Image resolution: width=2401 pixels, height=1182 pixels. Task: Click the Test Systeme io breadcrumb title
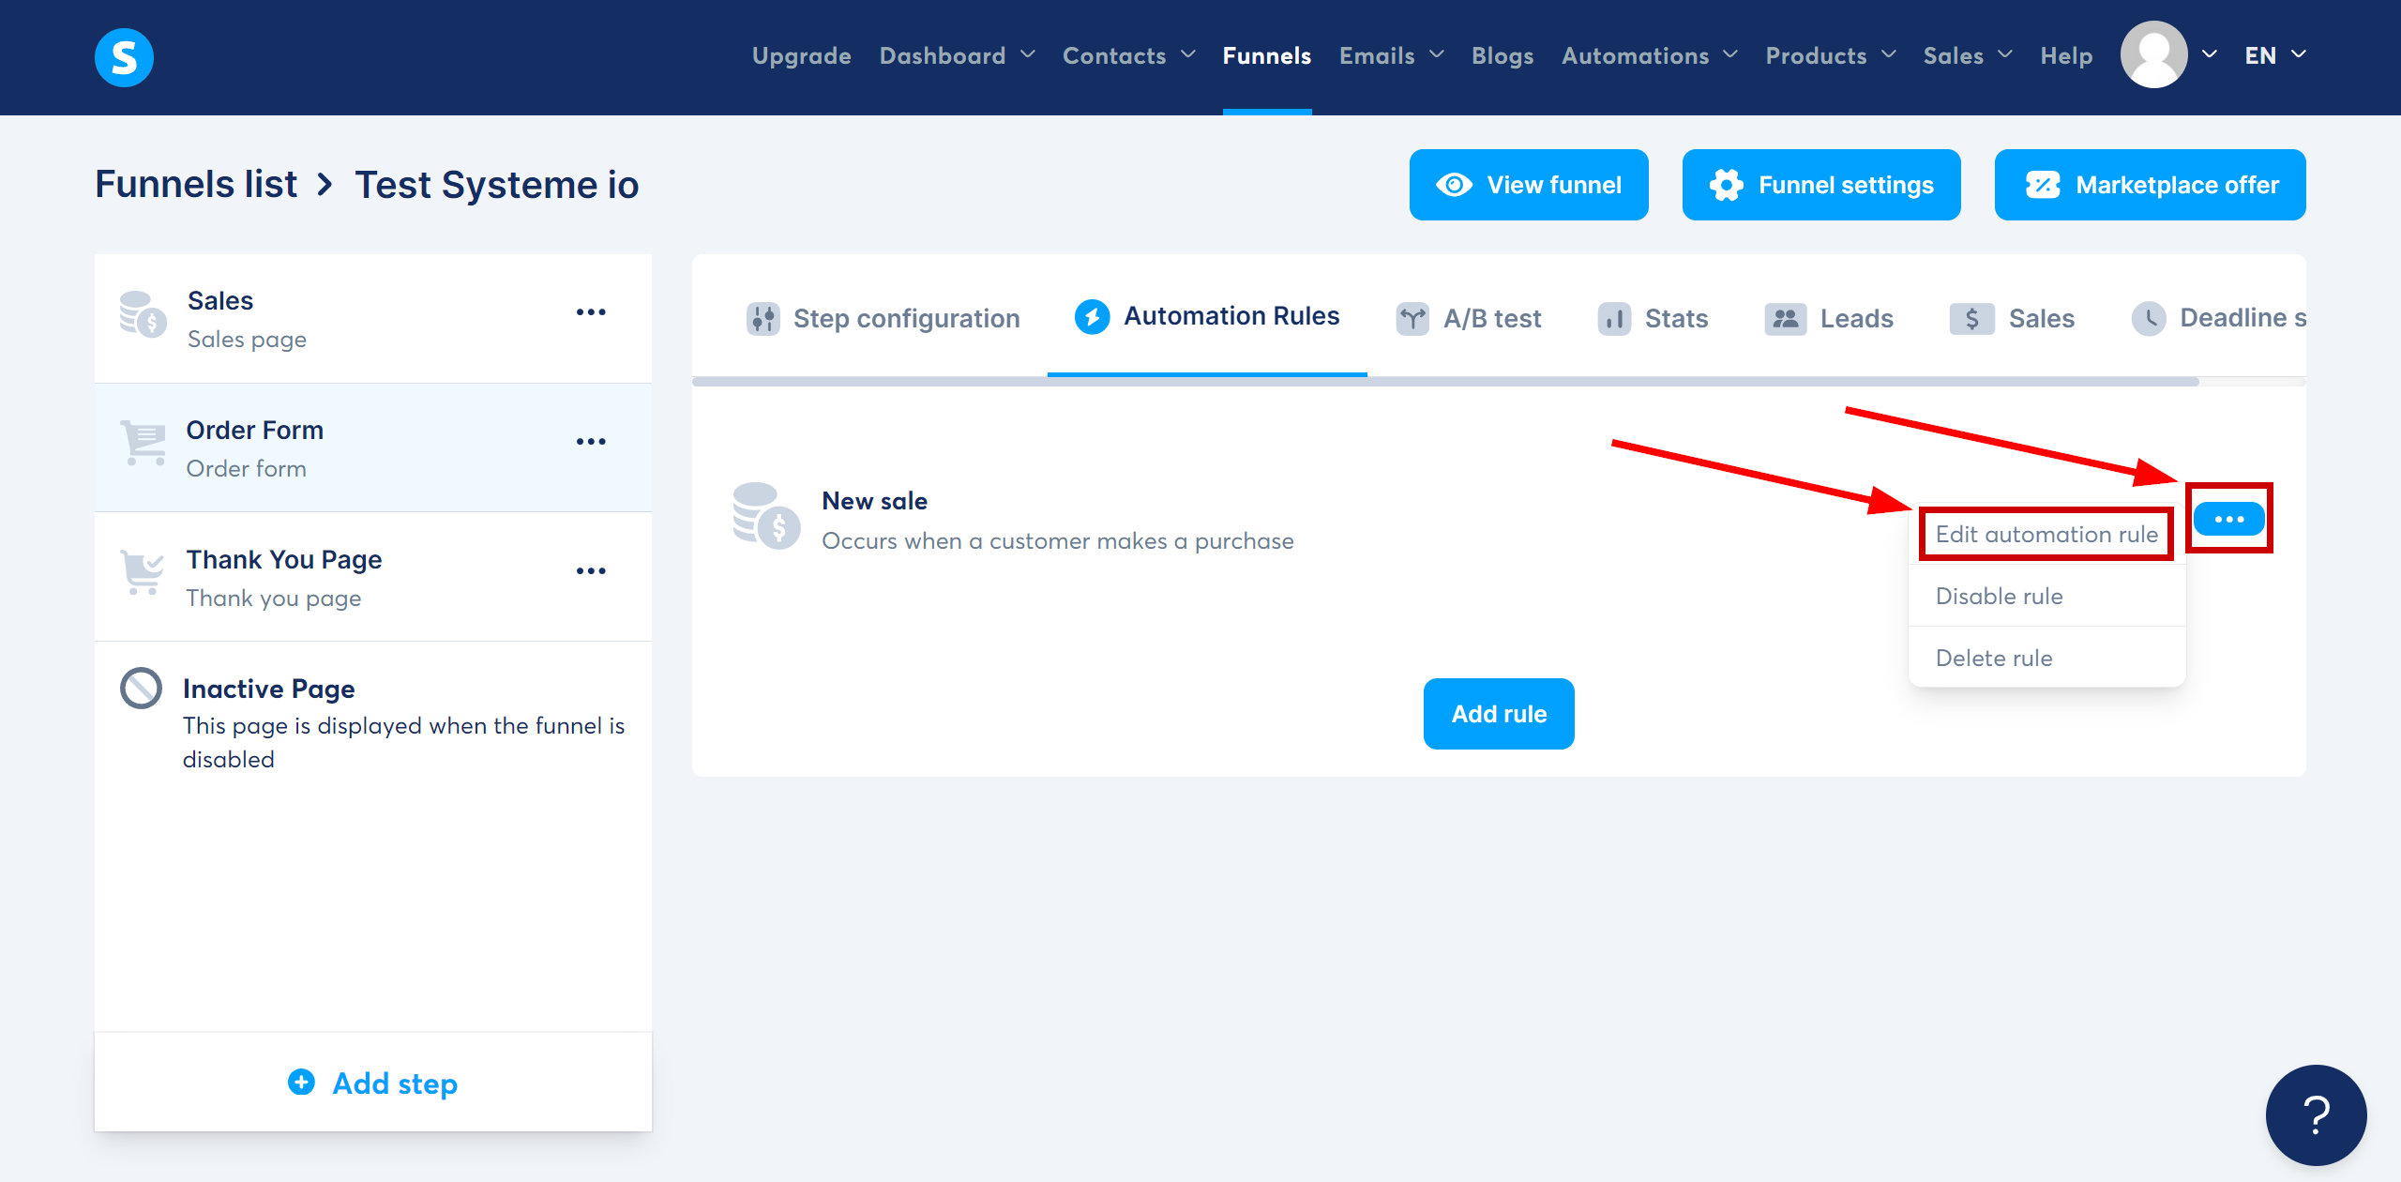click(496, 184)
